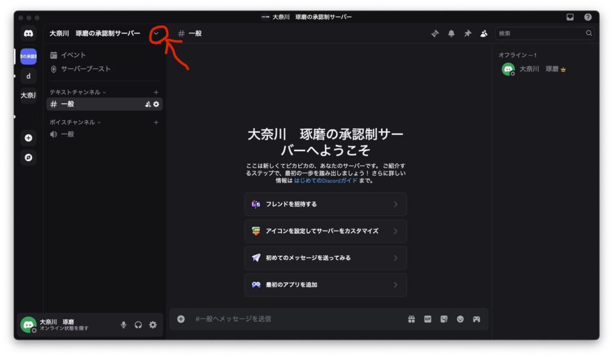The width and height of the screenshot is (613, 357).
Task: Toggle headphone deafen
Action: 138,325
